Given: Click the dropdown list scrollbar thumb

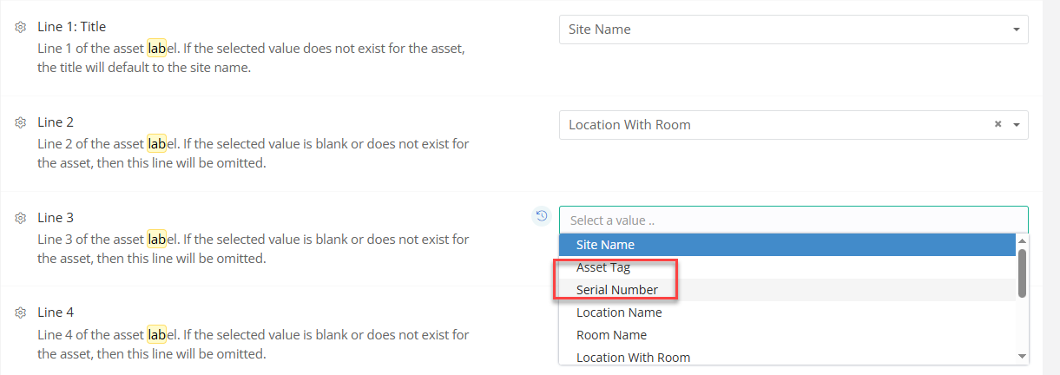Looking at the screenshot, I should point(1022,273).
